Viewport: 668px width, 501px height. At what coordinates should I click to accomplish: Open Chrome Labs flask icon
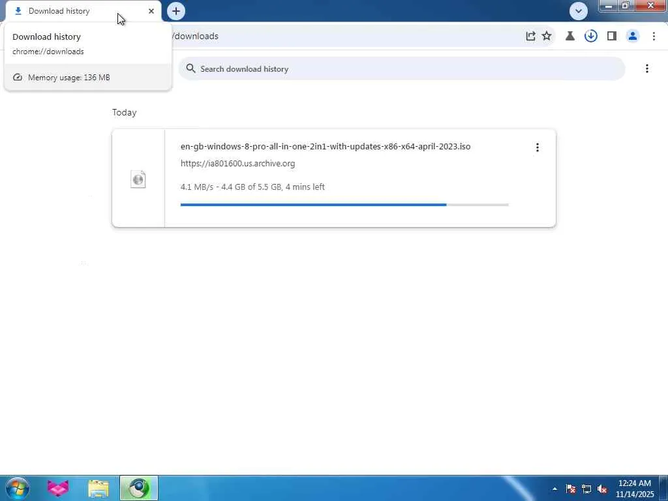[570, 37]
